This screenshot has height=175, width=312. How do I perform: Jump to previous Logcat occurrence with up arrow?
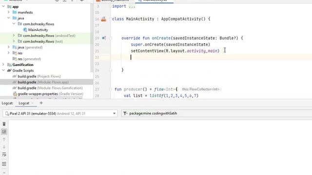4,140
